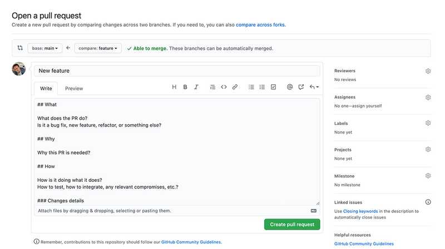The width and height of the screenshot is (445, 249).
Task: Add a link with chain icon
Action: (x=235, y=87)
